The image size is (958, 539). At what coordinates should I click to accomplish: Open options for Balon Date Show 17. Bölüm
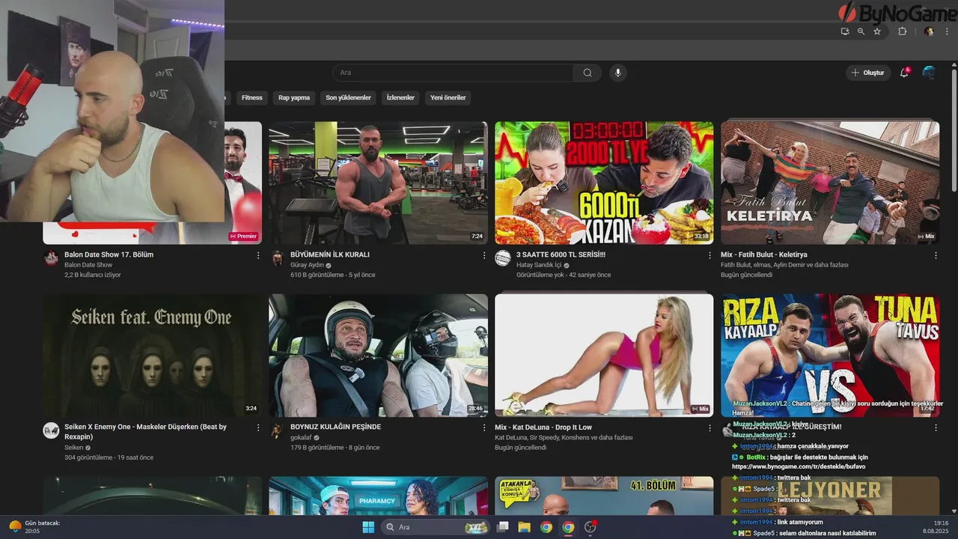259,255
